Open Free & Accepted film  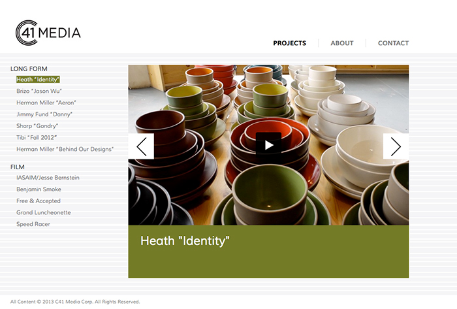(39, 201)
